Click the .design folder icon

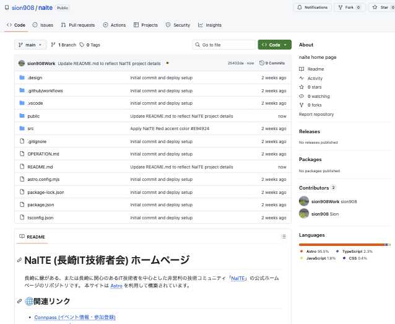22,78
